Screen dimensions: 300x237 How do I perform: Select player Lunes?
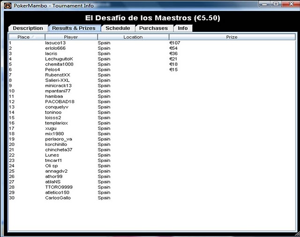pos(52,155)
